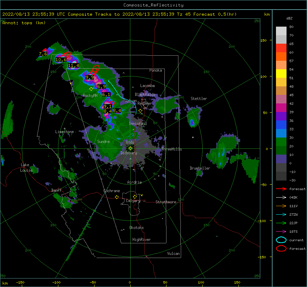Click the 9.1 storm top label
The height and width of the screenshot is (287, 307).
pyautogui.click(x=107, y=106)
